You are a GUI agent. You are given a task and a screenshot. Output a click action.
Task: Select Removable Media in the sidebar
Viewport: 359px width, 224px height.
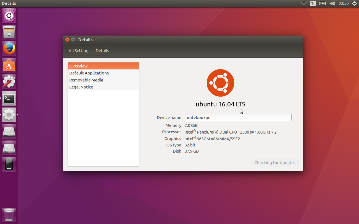coord(103,80)
